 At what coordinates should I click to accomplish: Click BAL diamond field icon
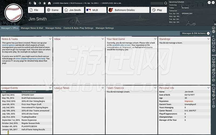pos(214,95)
